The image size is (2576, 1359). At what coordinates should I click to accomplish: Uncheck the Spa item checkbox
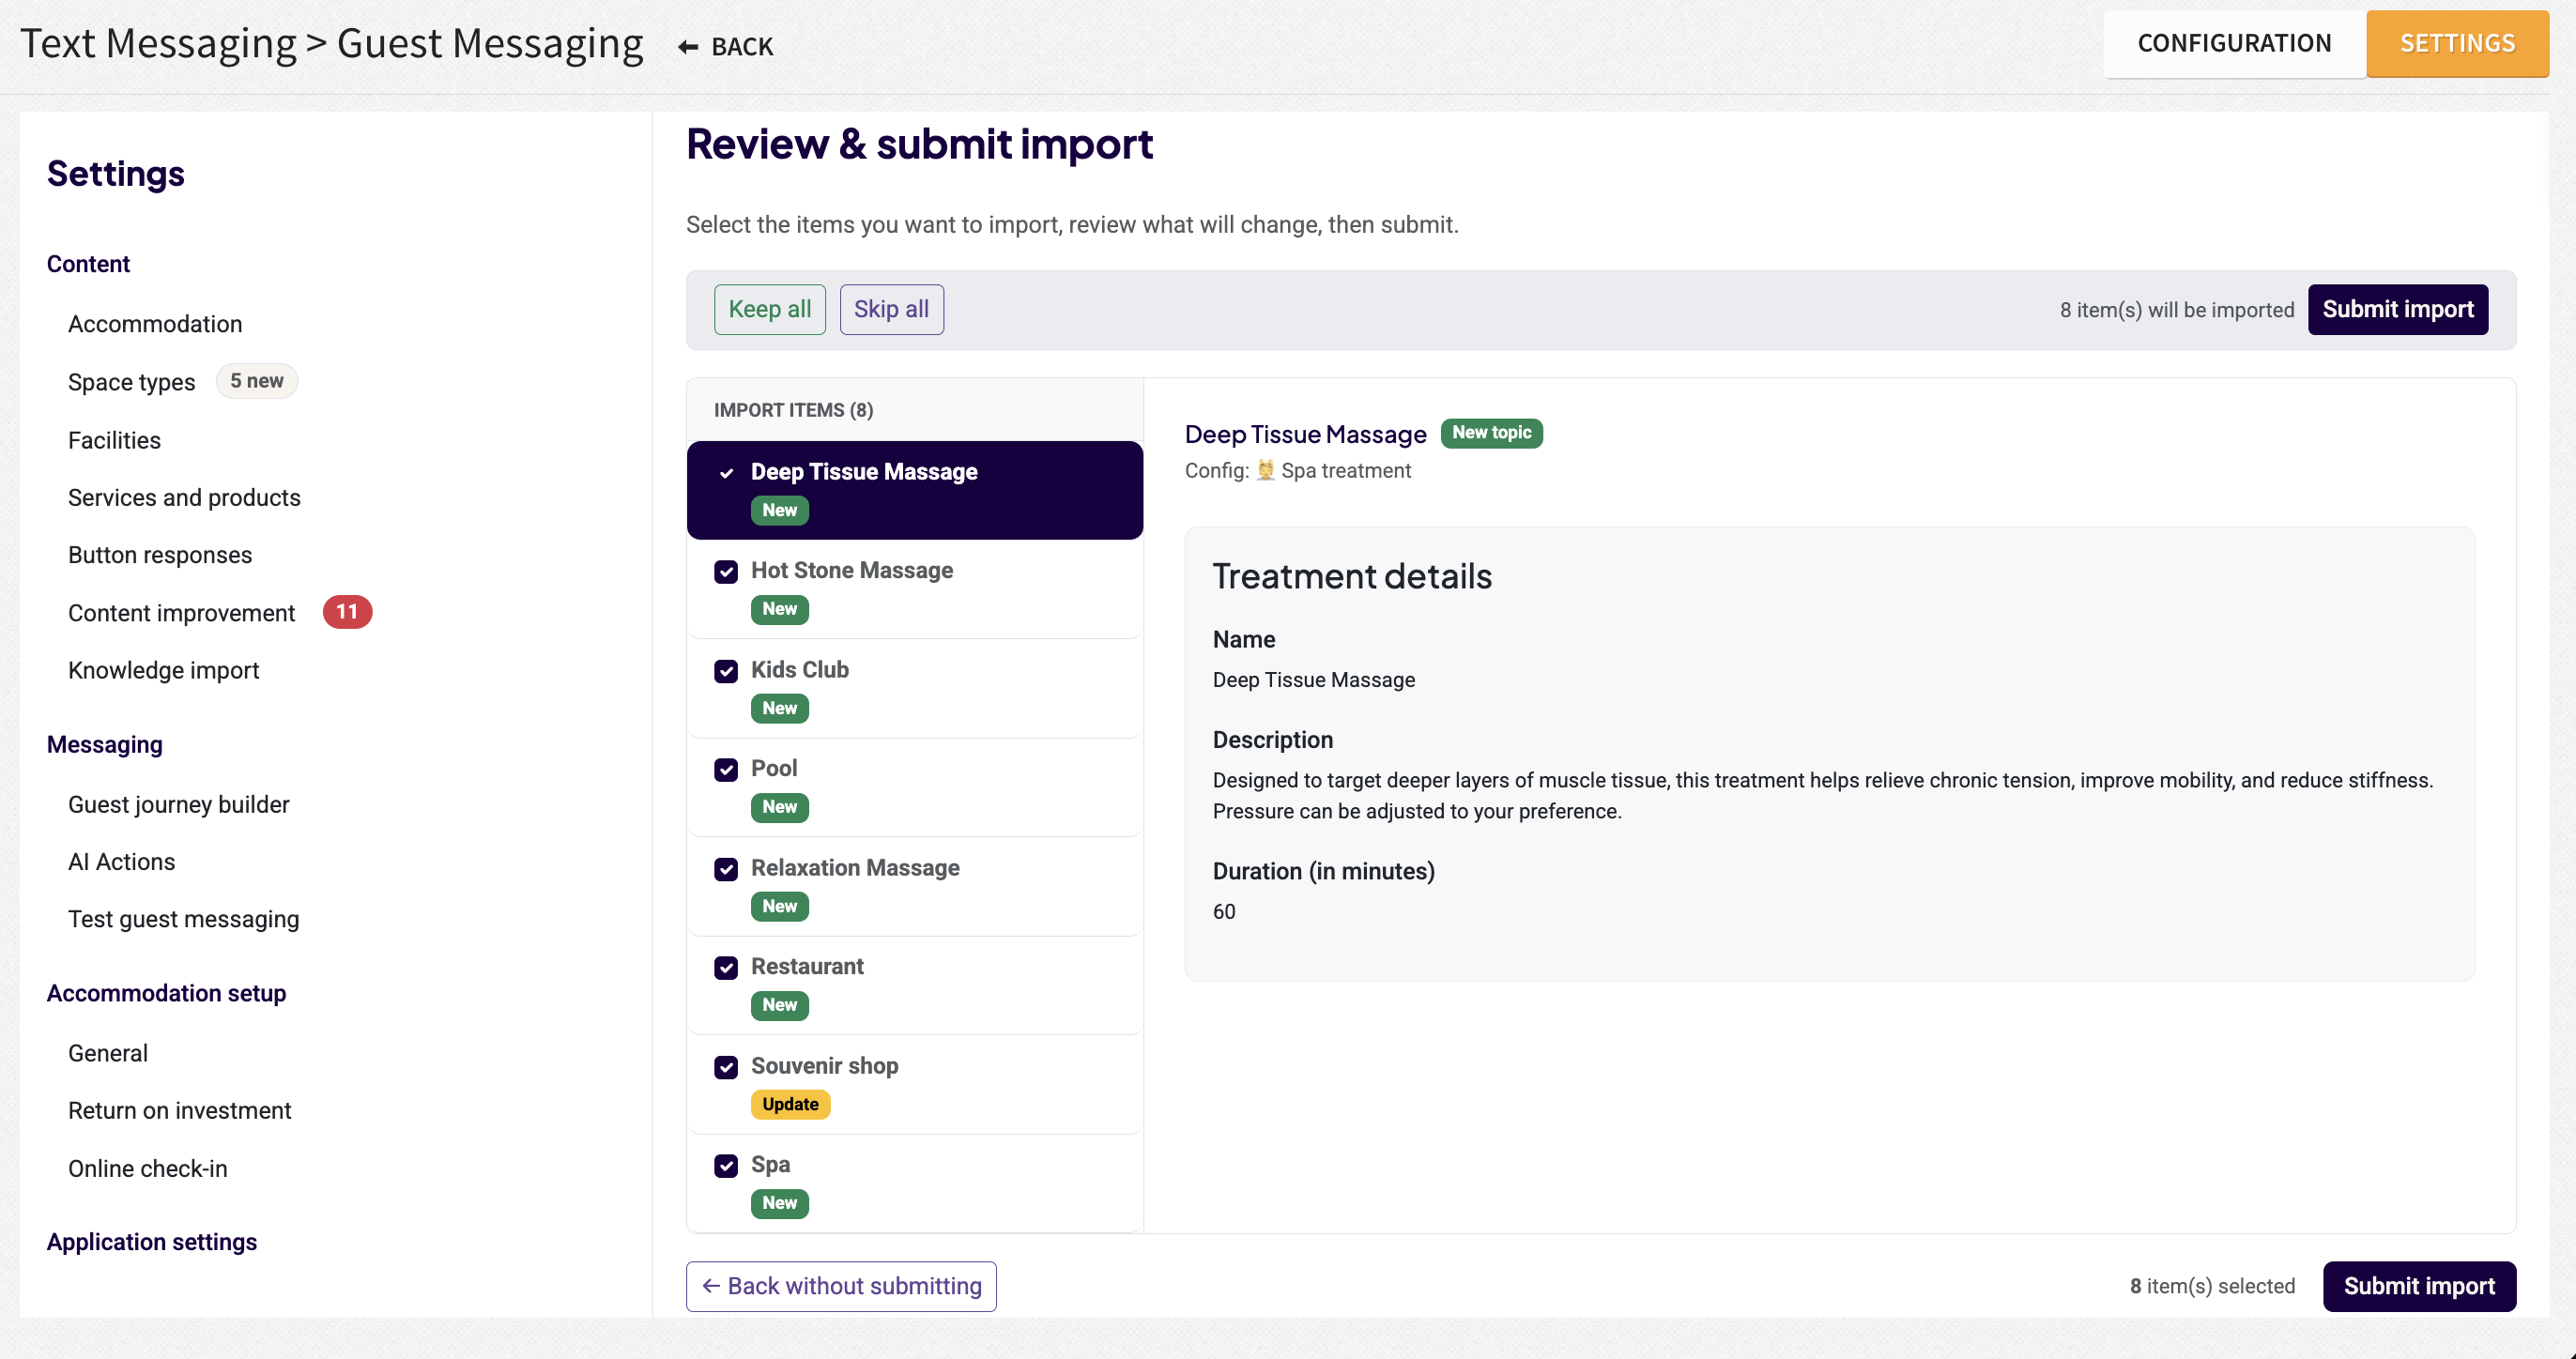[x=727, y=1165]
